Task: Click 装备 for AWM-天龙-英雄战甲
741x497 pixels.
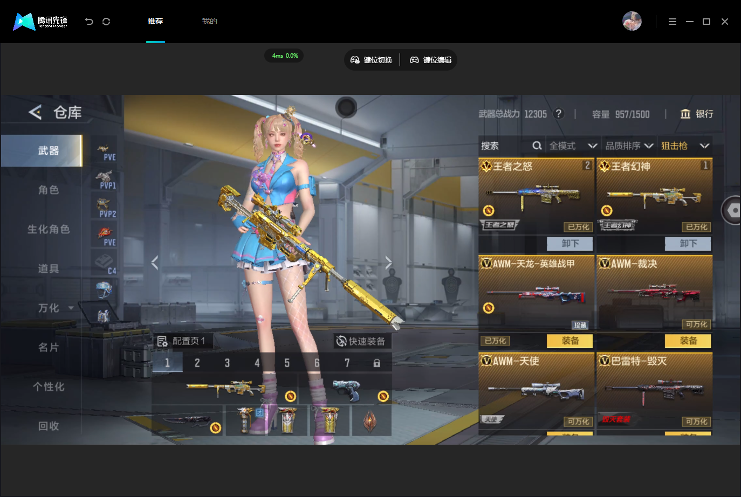Action: point(570,341)
